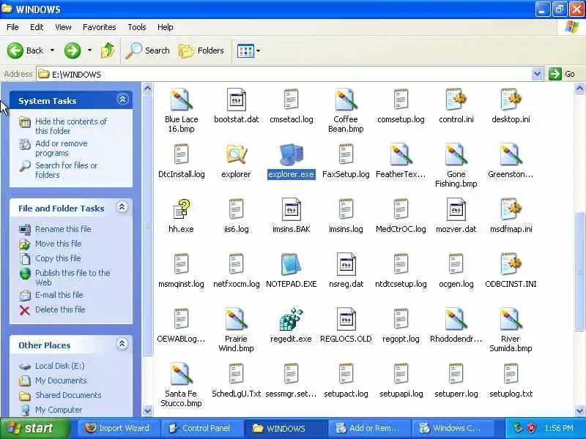Click Move this file link
This screenshot has height=439, width=586.
coord(59,244)
